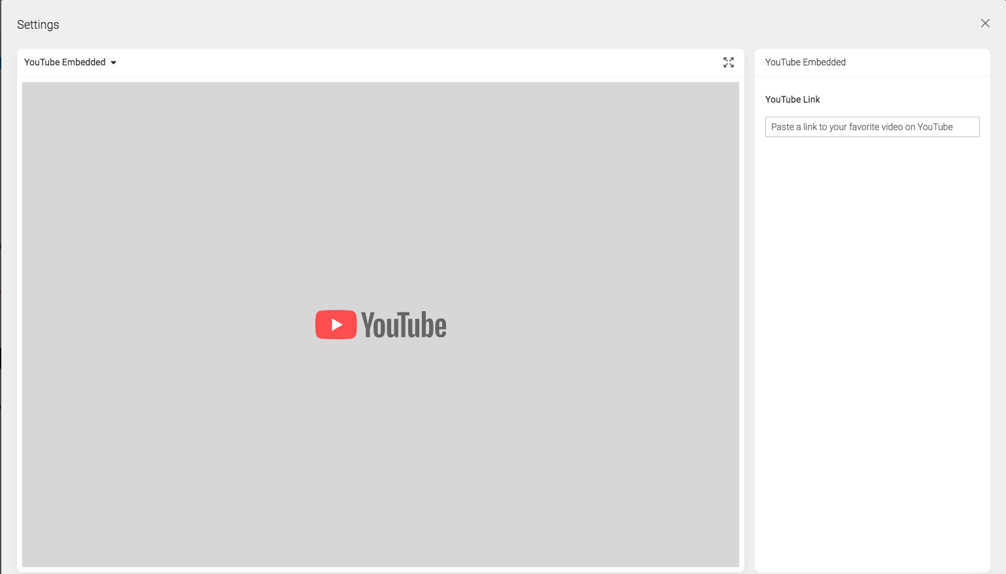Click the YouTube Embedded panel heading
Viewport: 1006px width, 574px height.
point(805,62)
